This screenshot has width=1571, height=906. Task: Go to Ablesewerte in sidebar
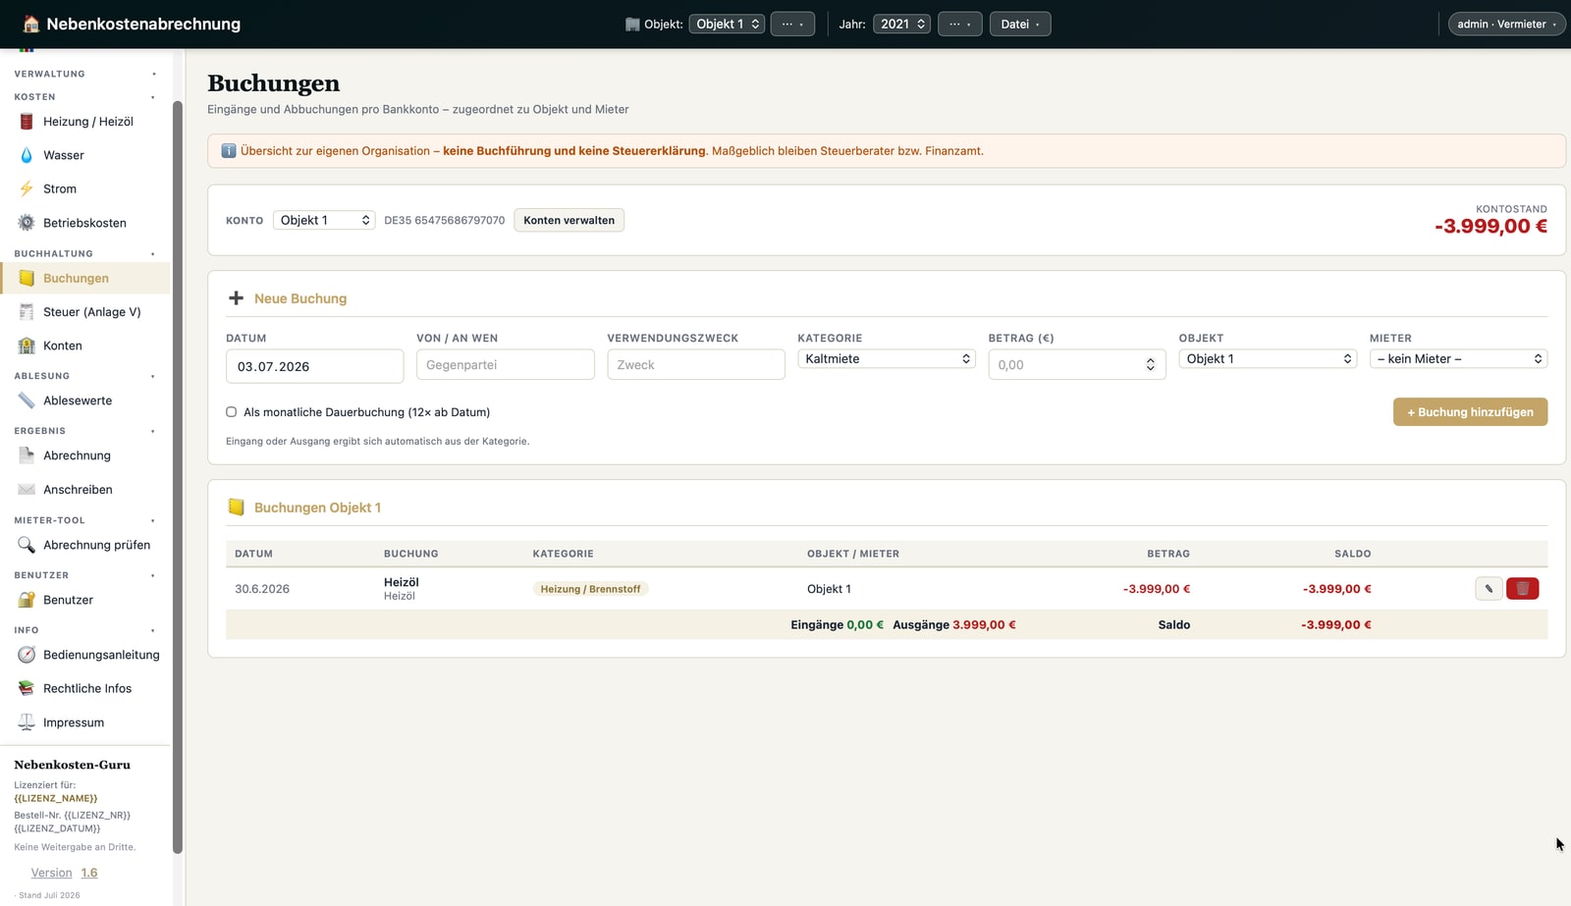[x=86, y=400]
